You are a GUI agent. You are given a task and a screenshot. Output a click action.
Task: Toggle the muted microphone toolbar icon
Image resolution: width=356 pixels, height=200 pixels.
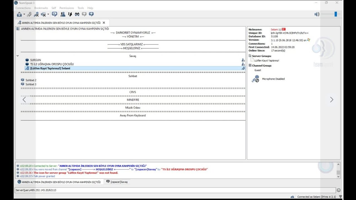click(36, 14)
